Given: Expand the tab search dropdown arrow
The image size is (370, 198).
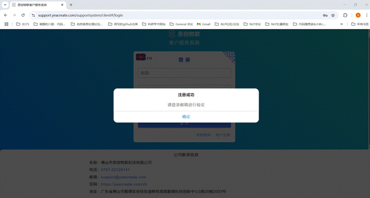Looking at the screenshot, I should [x=5, y=5].
